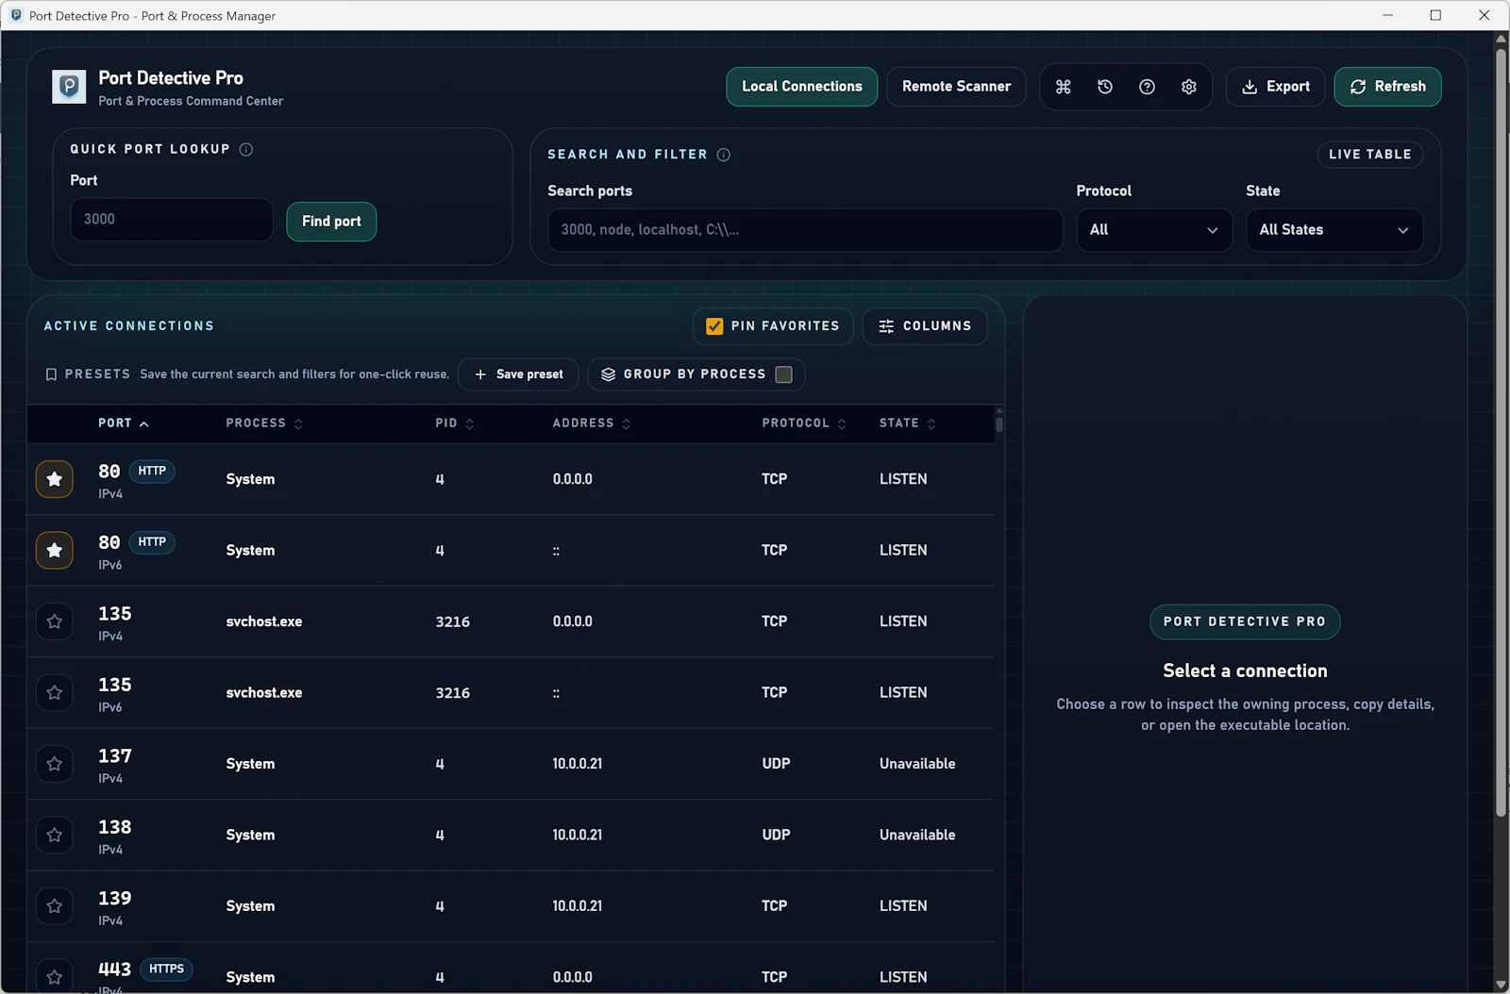Image resolution: width=1510 pixels, height=994 pixels.
Task: Unfavorite the port 80 IPv4 row star
Action: (x=55, y=479)
